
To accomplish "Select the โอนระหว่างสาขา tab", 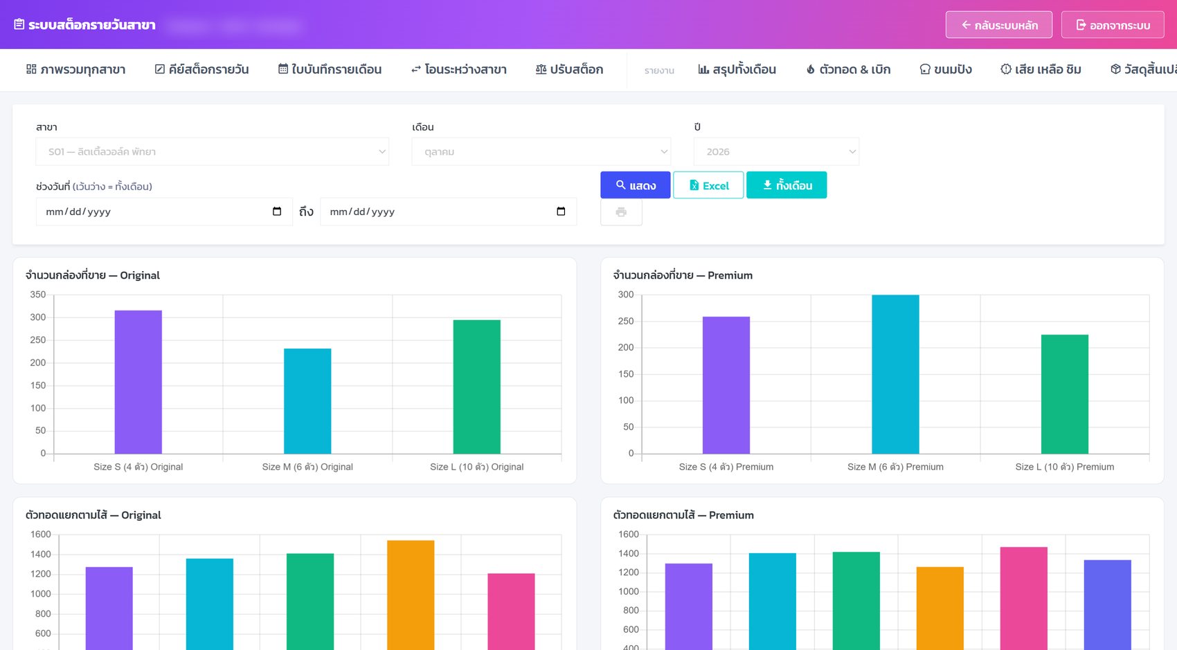I will tap(459, 70).
